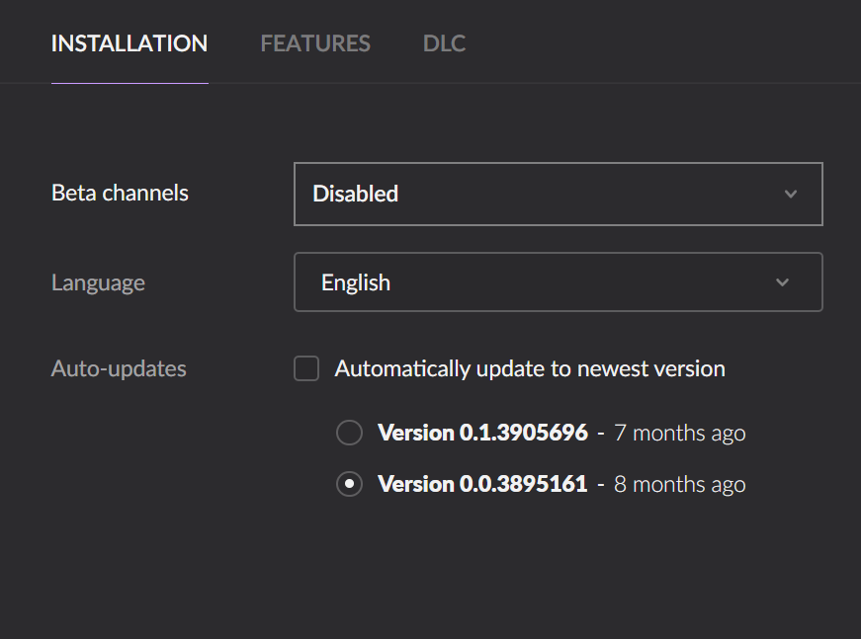Click the '7 months ago' timestamp
The image size is (861, 639).
tap(680, 434)
